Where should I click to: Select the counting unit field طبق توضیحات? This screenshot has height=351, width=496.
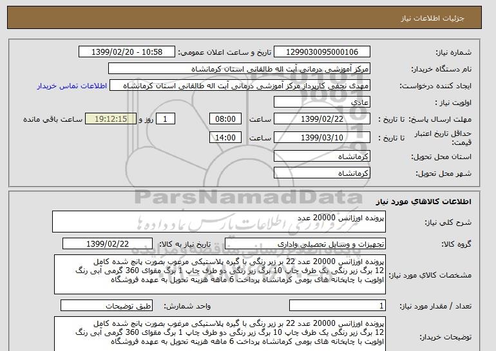[x=106, y=305]
